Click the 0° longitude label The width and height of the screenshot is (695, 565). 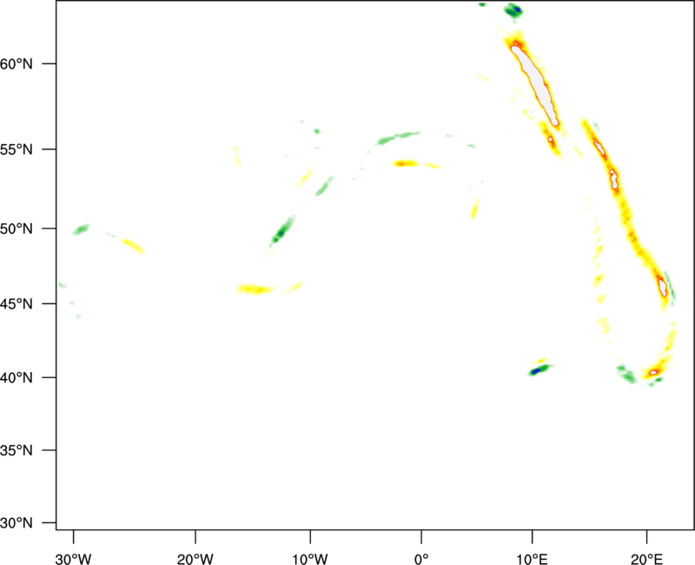click(421, 559)
